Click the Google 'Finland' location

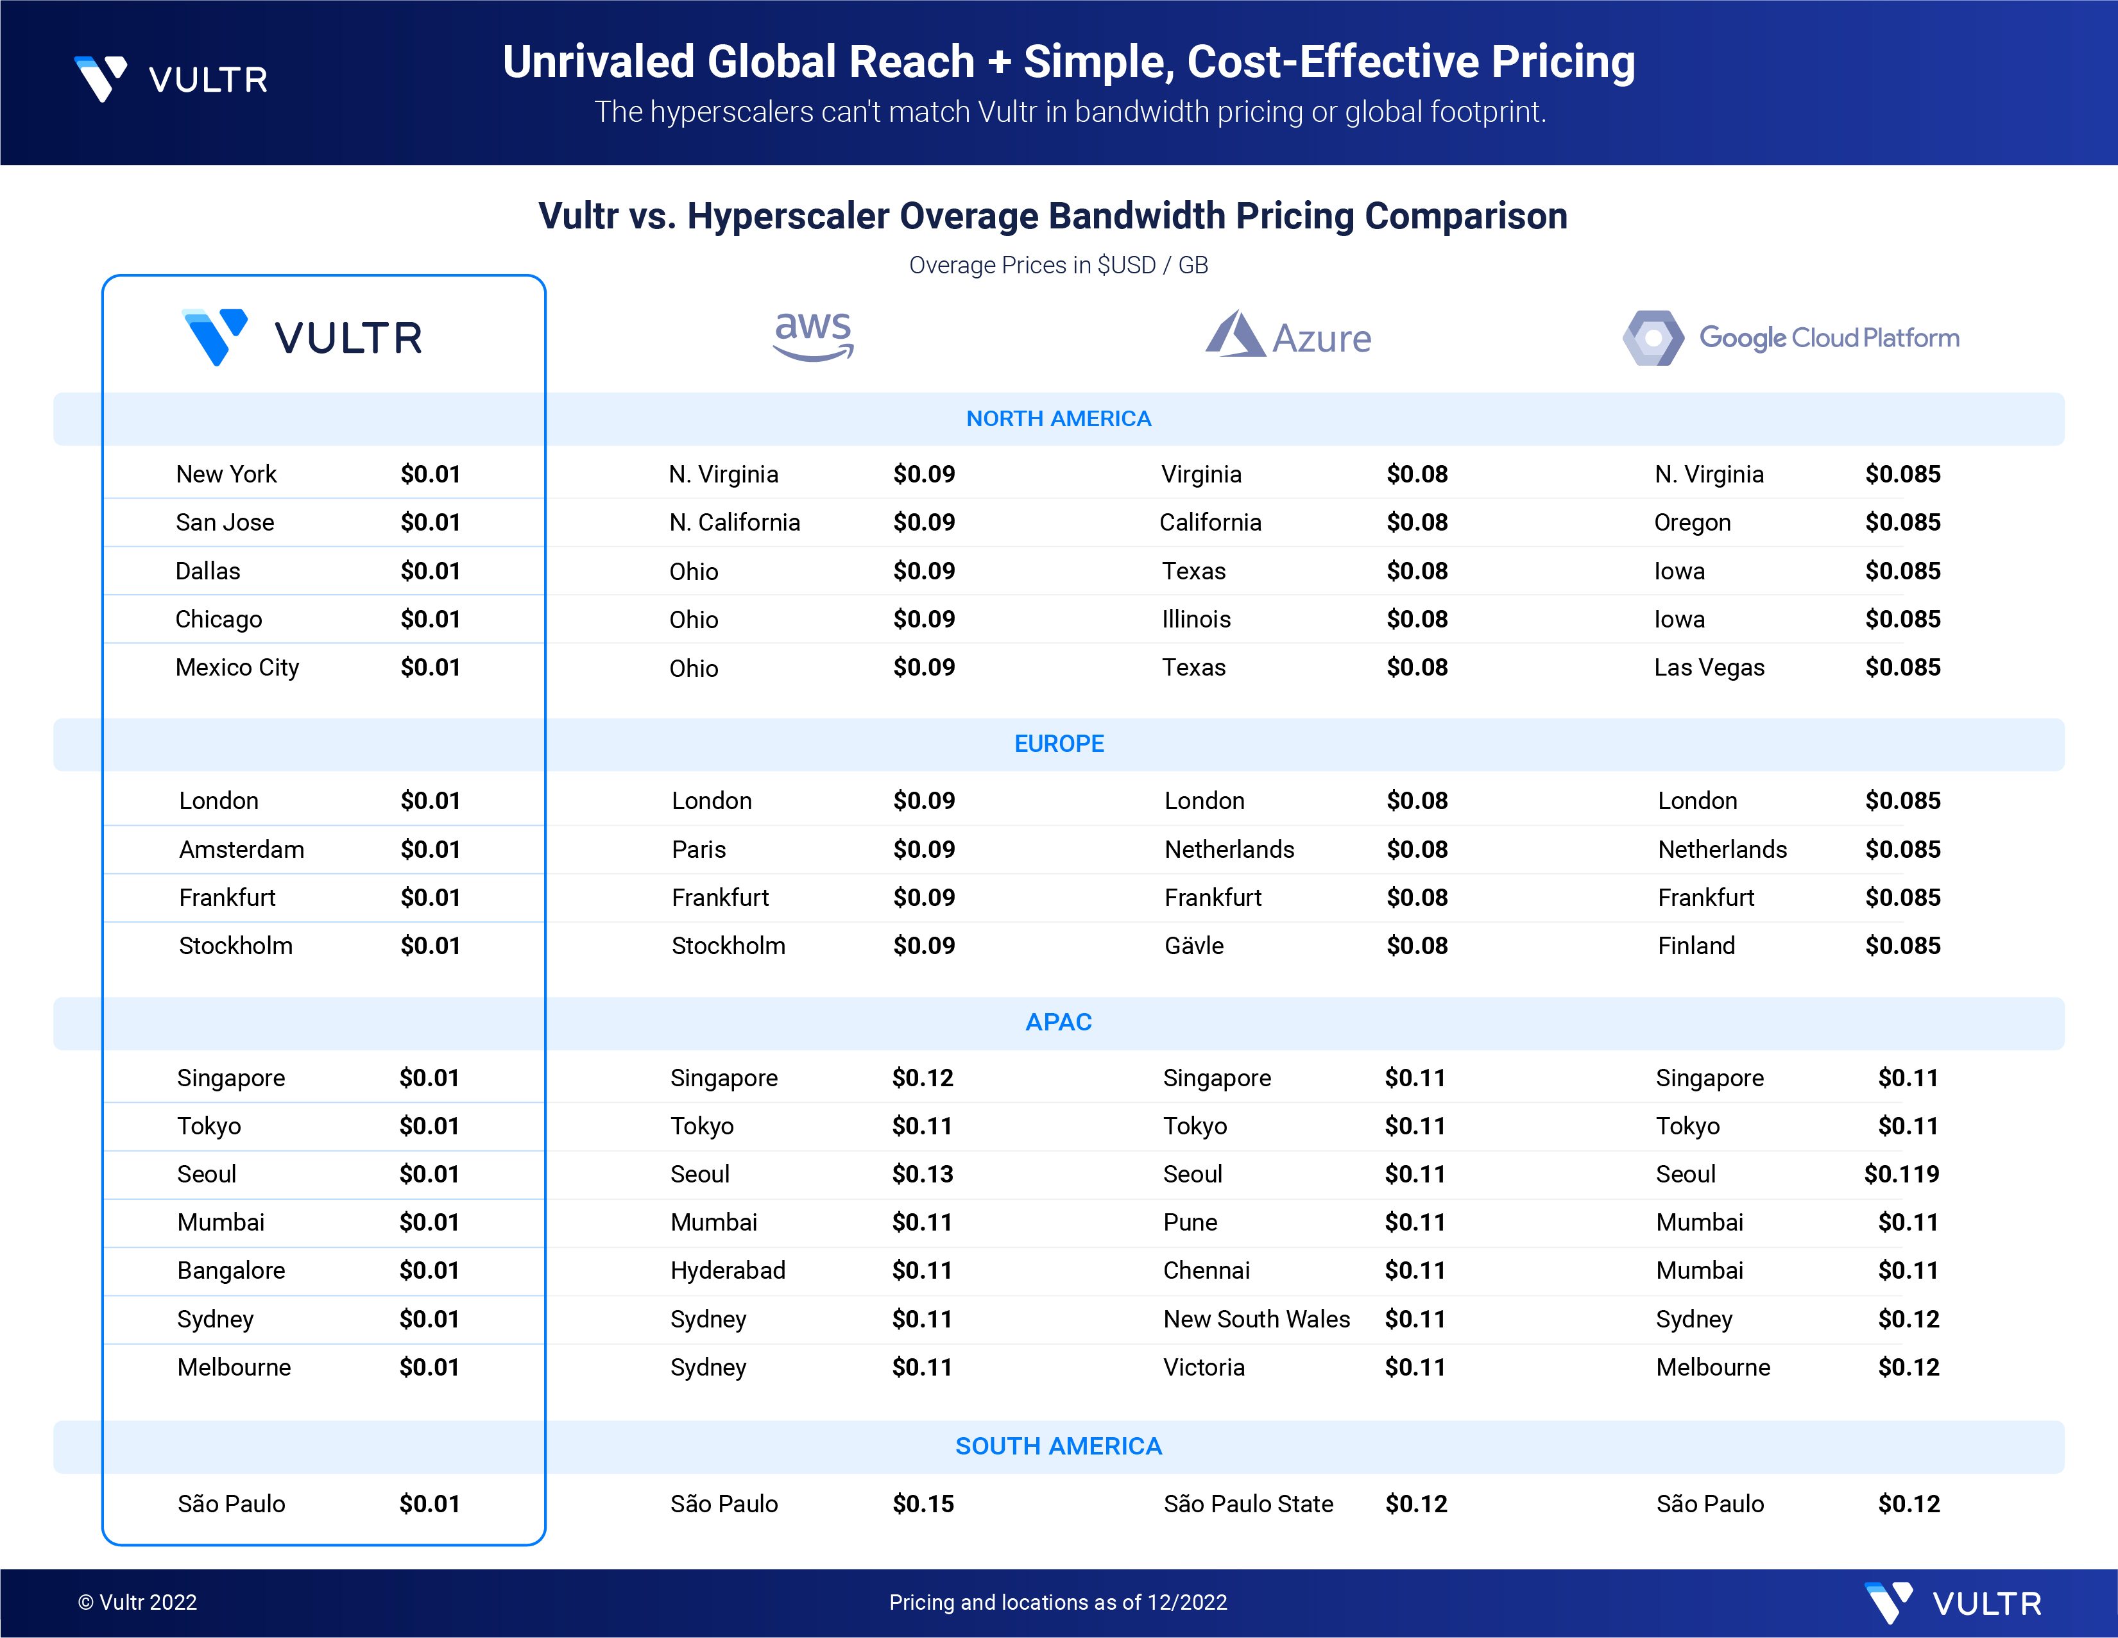click(x=1696, y=946)
